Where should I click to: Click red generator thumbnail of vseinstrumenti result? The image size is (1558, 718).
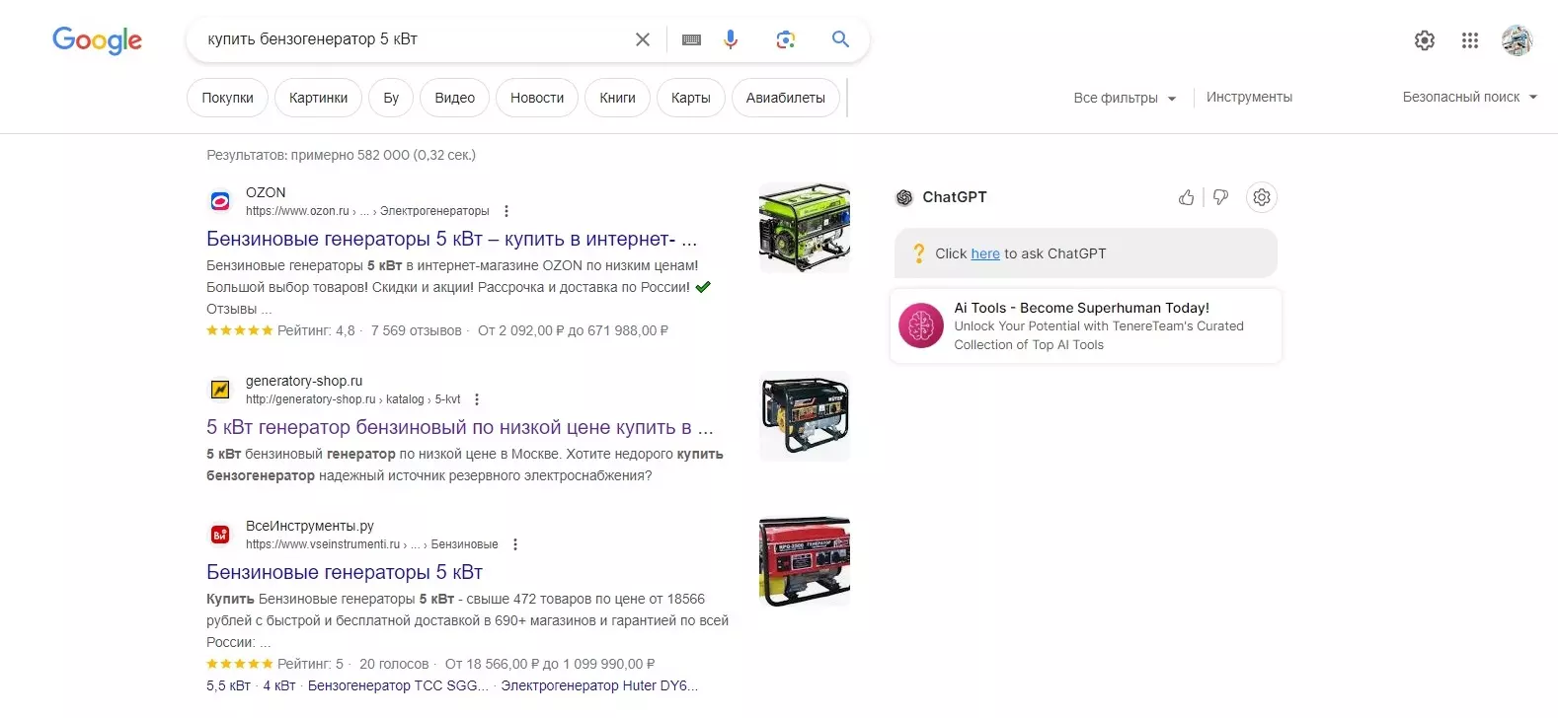tap(805, 561)
